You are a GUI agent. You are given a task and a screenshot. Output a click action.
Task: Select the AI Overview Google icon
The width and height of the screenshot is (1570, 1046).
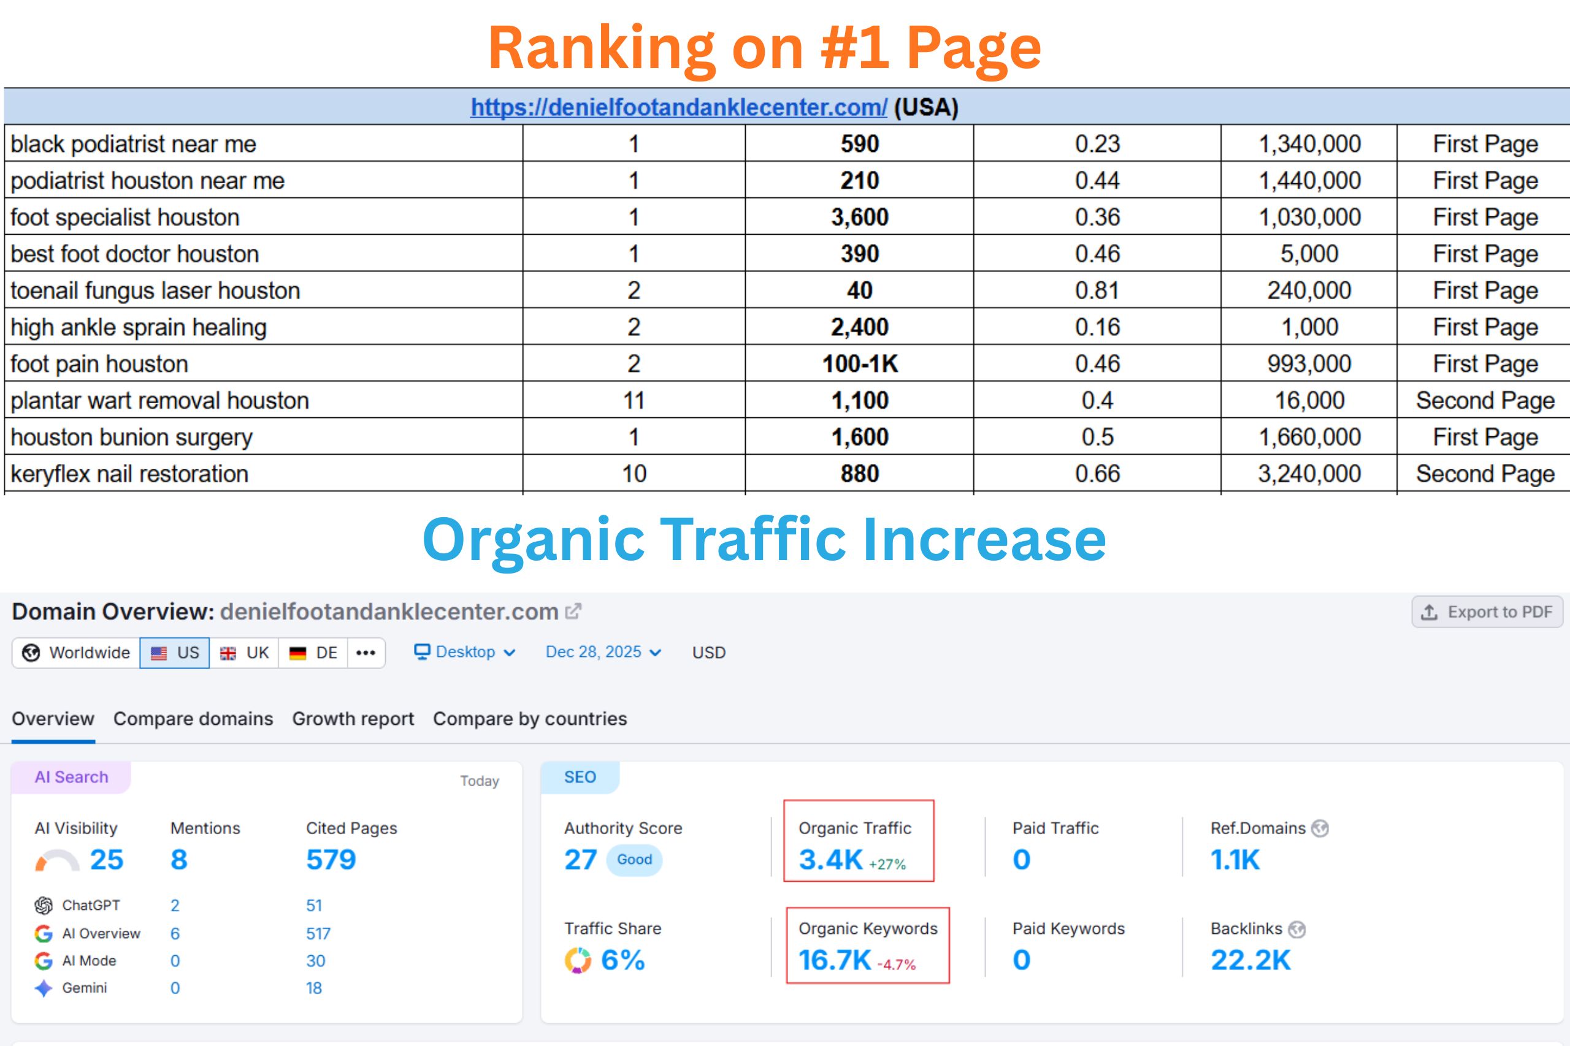coord(44,933)
